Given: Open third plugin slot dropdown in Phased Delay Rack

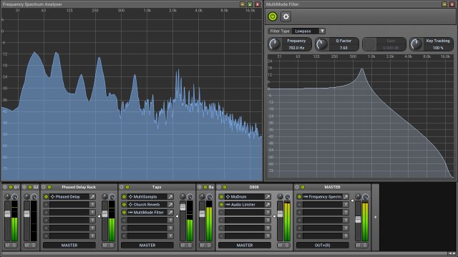Looking at the screenshot, I should 92,213.
